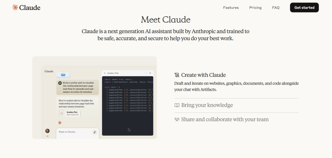
Task: Click the Build a scatter plot prompt message
Action: 77,87
